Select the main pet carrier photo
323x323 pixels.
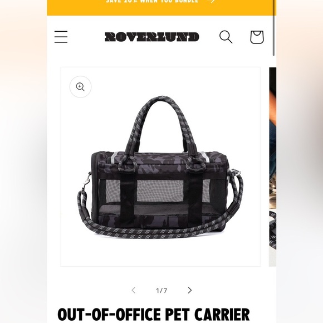coord(160,167)
